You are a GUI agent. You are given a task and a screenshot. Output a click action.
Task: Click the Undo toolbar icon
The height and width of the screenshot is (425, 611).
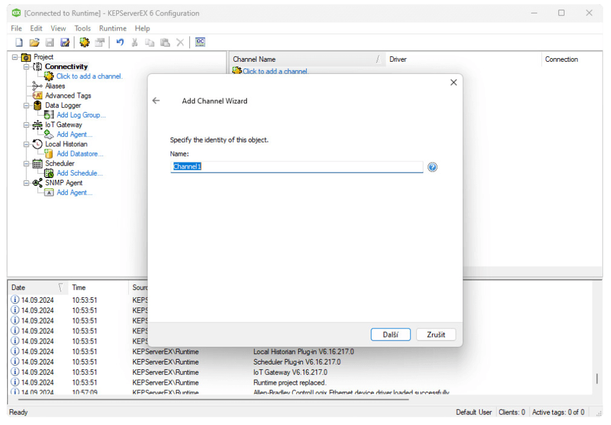120,42
